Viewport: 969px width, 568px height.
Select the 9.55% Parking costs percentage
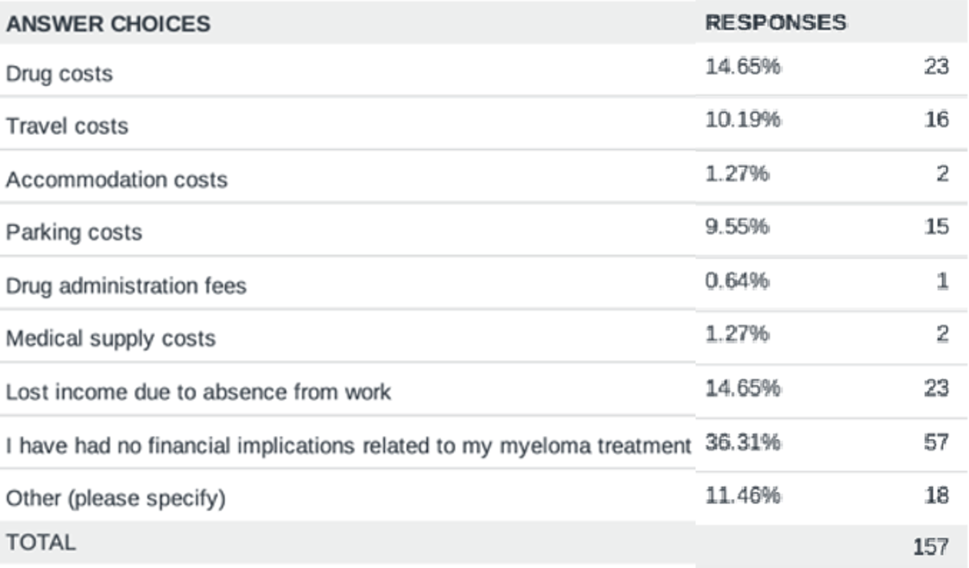[x=737, y=227]
